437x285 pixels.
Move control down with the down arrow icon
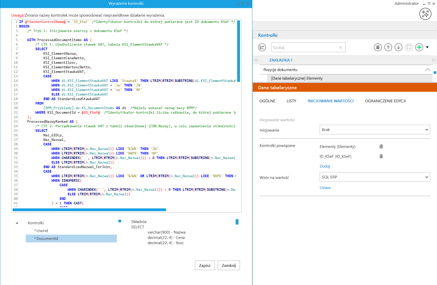pos(398,47)
